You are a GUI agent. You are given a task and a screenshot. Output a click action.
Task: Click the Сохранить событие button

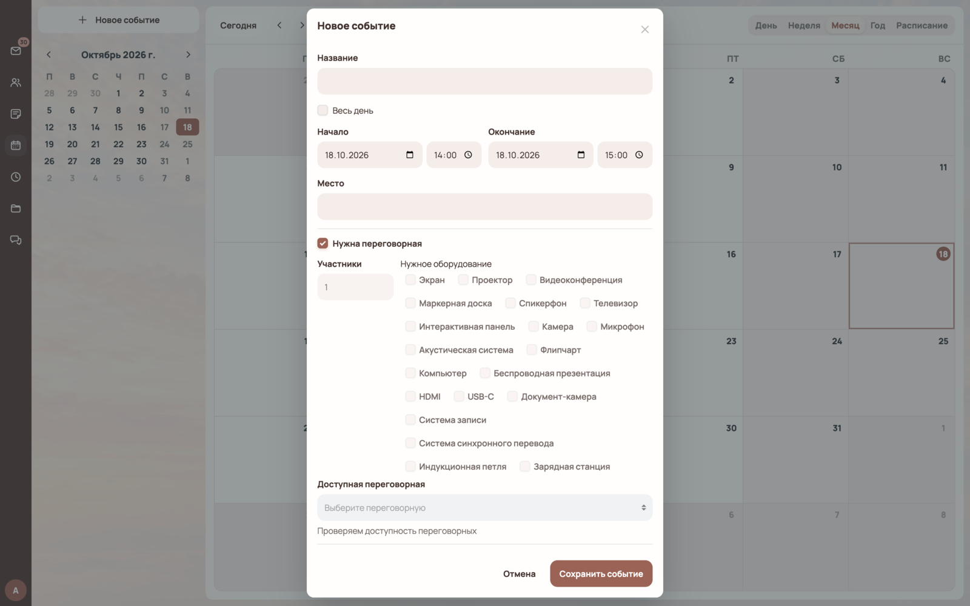point(601,573)
